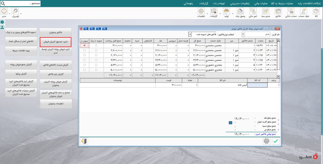Click the گزارش پیکها button
Viewport: 323px width, 164px height.
click(21, 74)
